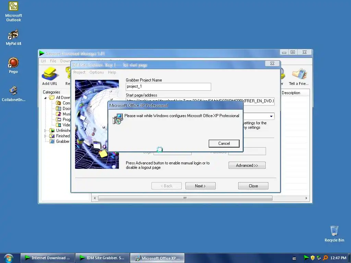This screenshot has height=263, width=351.
Task: Click the Grabber Project Name field
Action: 168,87
